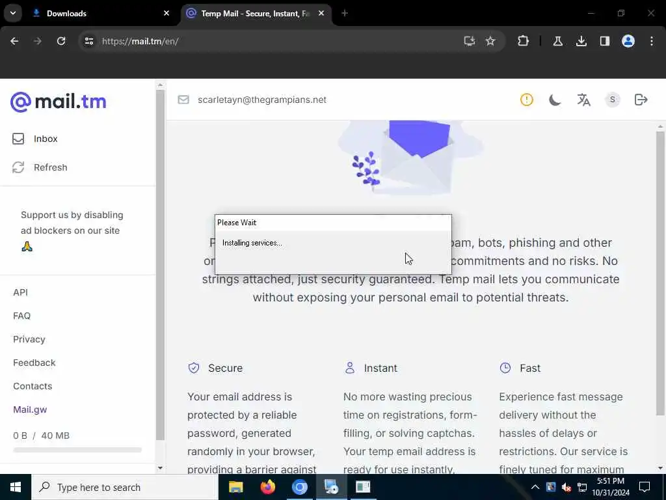The height and width of the screenshot is (500, 666).
Task: Open the Chromium browser taskbar icon
Action: pyautogui.click(x=299, y=487)
